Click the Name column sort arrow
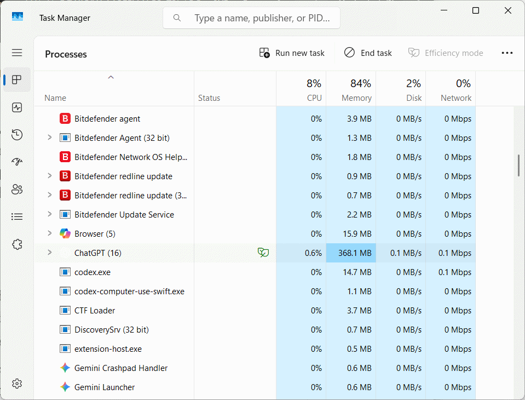 pos(111,77)
